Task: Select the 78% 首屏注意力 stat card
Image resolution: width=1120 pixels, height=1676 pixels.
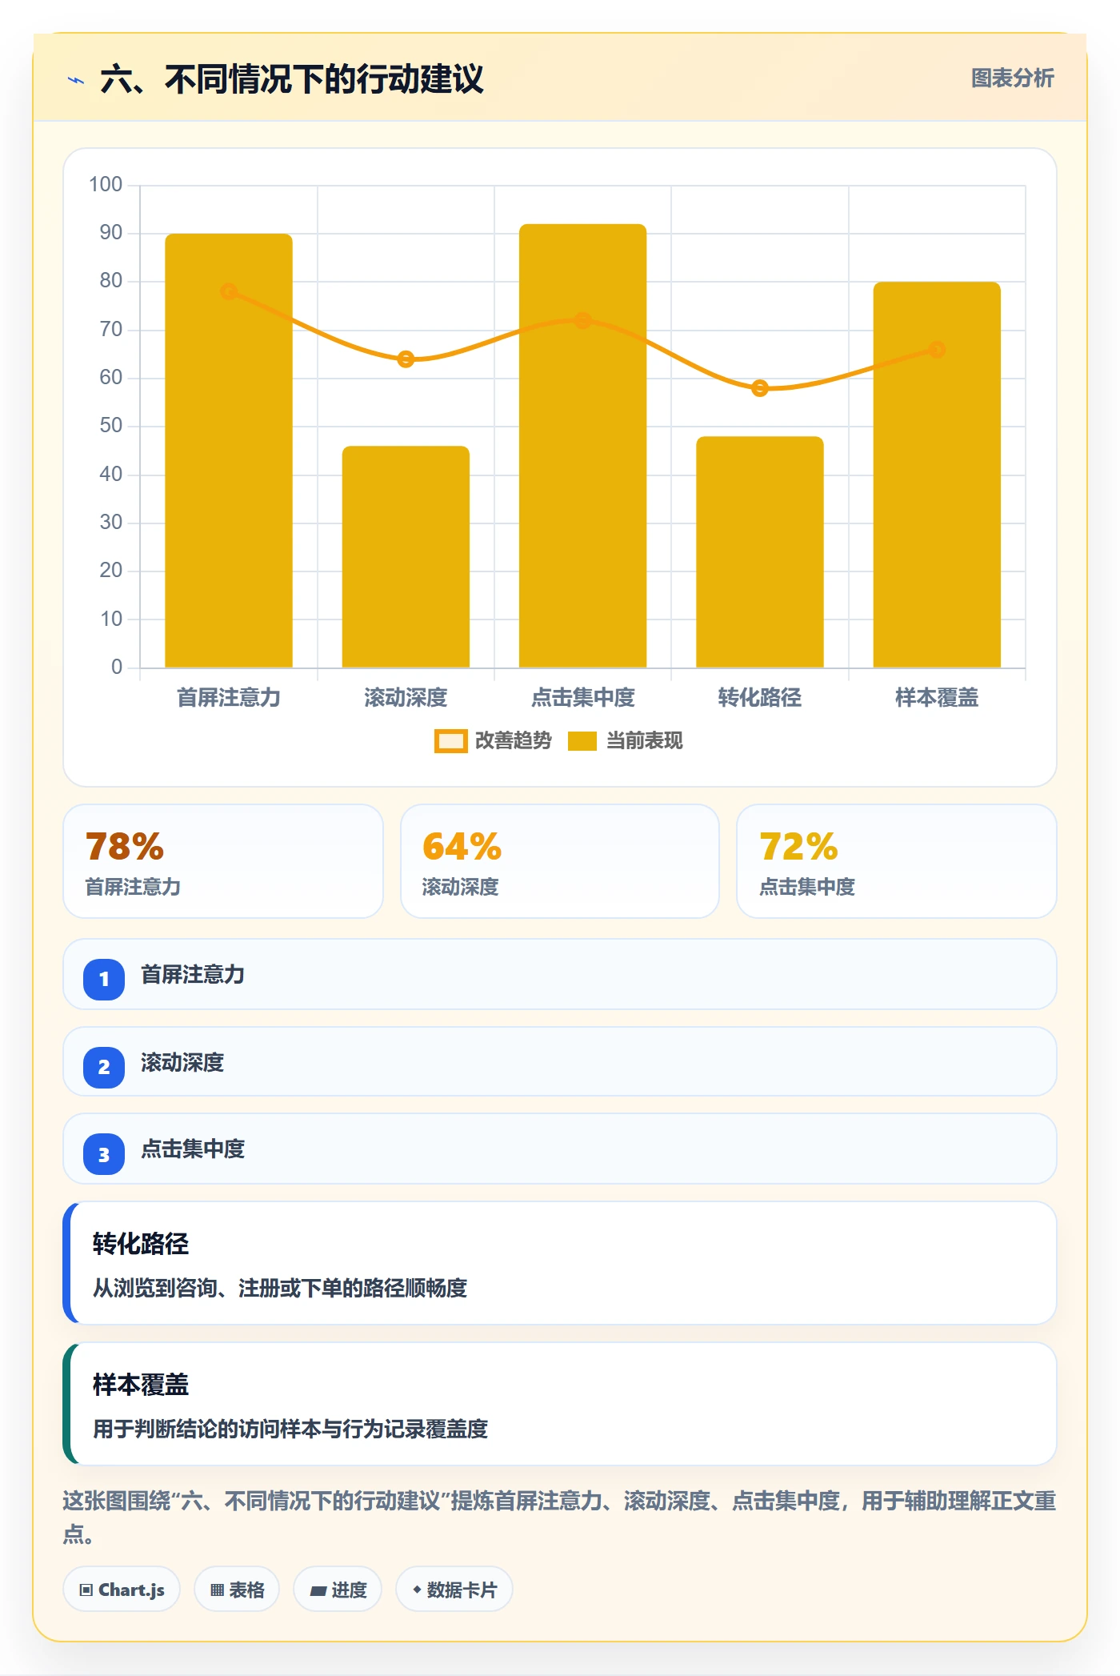Action: click(223, 861)
